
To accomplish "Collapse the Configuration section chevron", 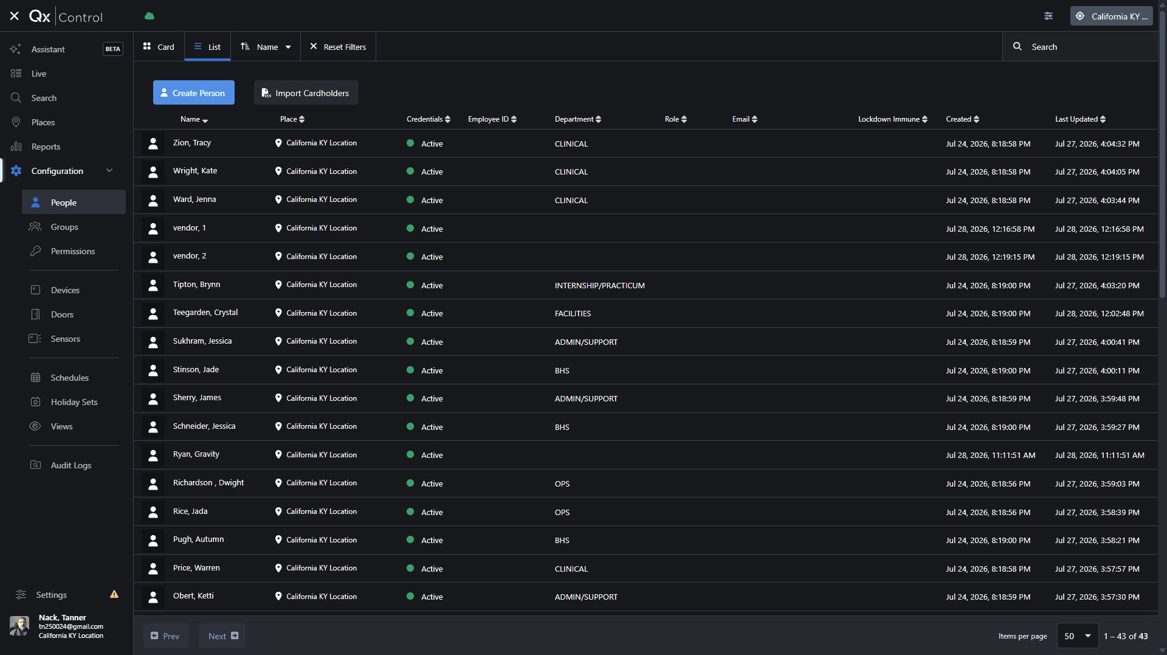I will coord(109,170).
